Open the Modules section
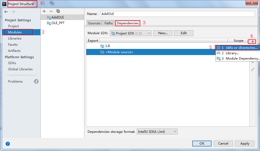260x151 pixels. tap(21, 32)
